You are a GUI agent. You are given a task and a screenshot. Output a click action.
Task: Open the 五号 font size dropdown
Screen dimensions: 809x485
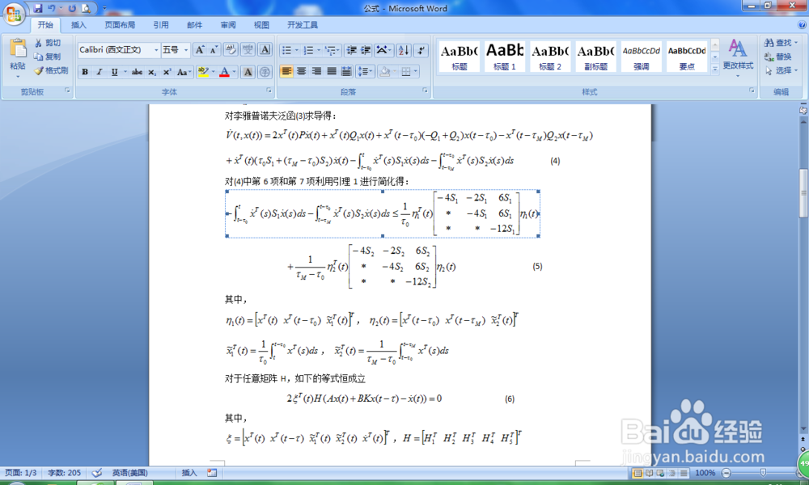click(x=186, y=50)
